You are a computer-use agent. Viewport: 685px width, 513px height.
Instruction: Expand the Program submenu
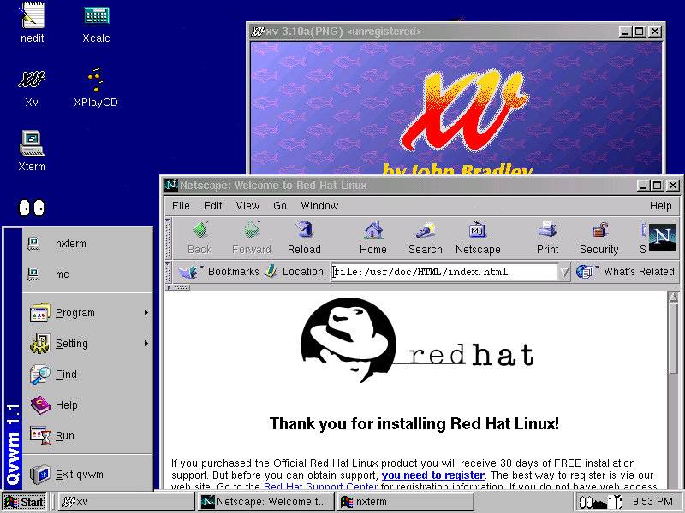87,313
